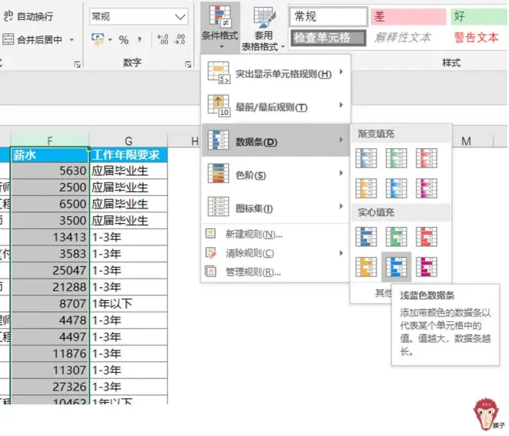Expand 色阶 submenu arrow
The width and height of the screenshot is (509, 436).
pyautogui.click(x=341, y=173)
